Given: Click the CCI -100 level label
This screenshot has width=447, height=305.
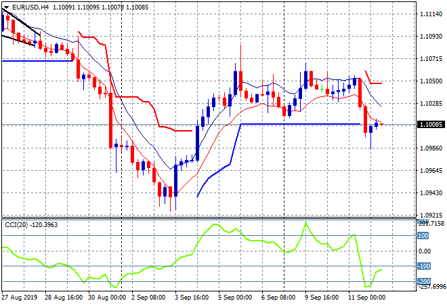Looking at the screenshot, I should [x=424, y=266].
